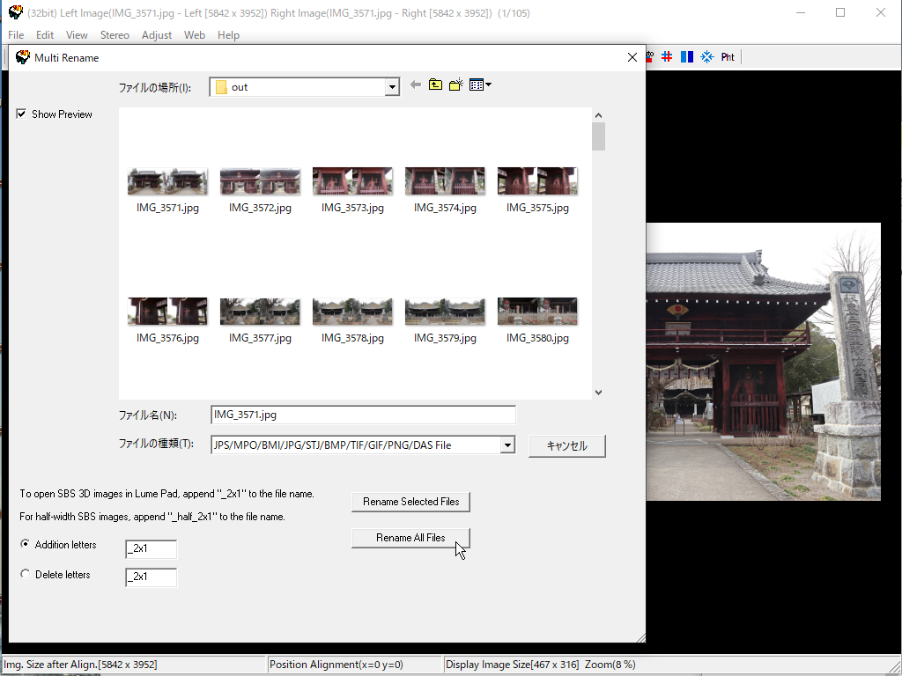Open the File menu
902x676 pixels.
point(16,35)
